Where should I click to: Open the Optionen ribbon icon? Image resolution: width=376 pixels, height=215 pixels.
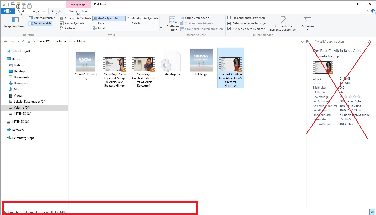pos(308,23)
